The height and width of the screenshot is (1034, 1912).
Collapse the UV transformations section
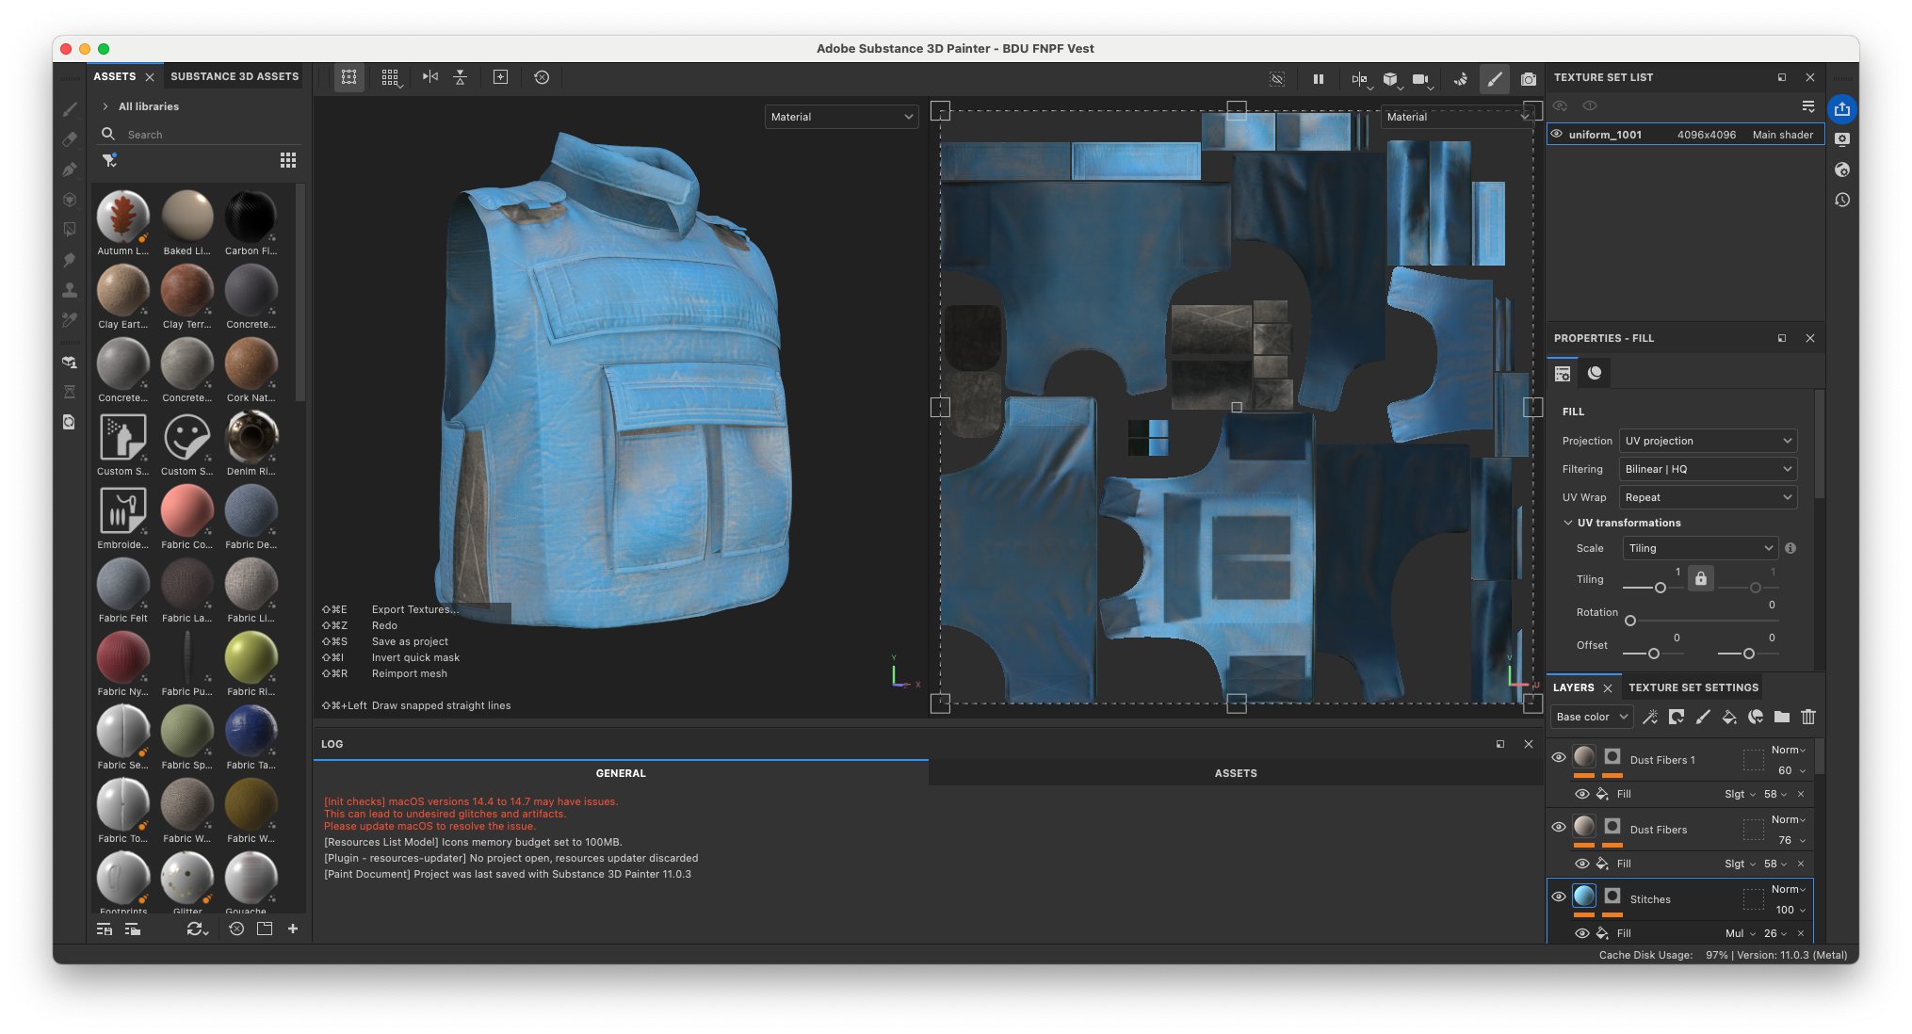pos(1568,523)
